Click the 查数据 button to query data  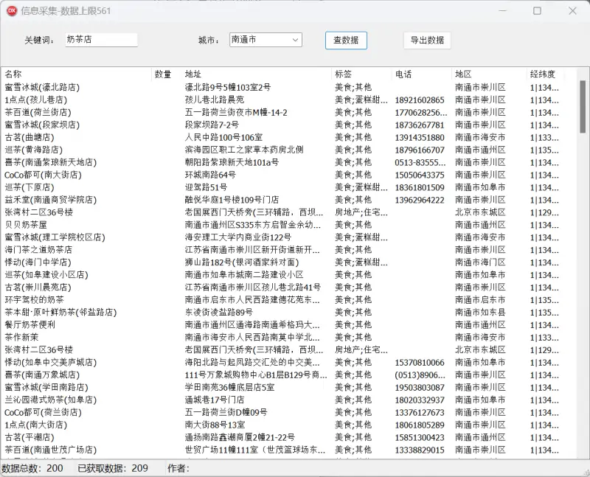tap(346, 40)
